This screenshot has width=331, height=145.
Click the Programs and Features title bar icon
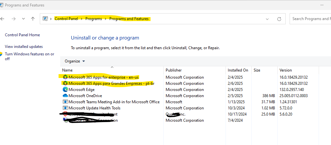pos(2,5)
